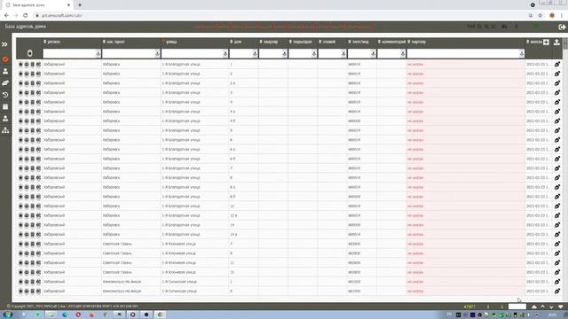Go to next page with footer down chevron
Viewport: 568px width, 319px height.
tap(551, 307)
